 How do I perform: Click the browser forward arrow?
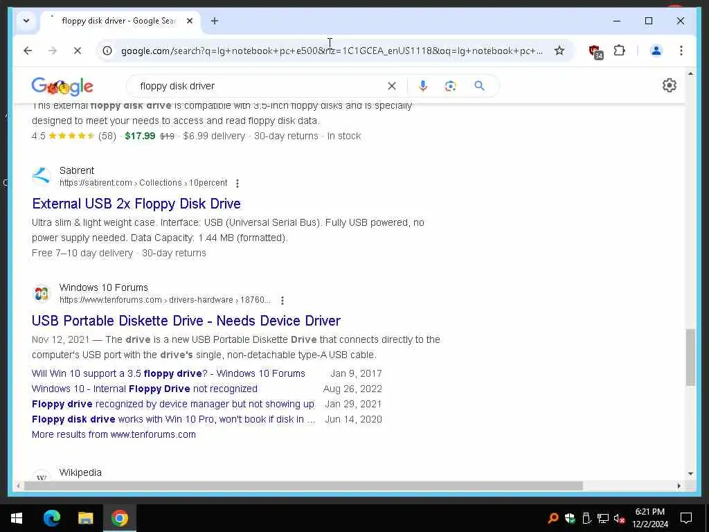[53, 51]
